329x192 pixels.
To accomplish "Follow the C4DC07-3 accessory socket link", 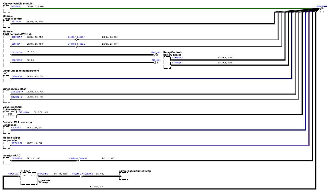I will pos(16,128).
